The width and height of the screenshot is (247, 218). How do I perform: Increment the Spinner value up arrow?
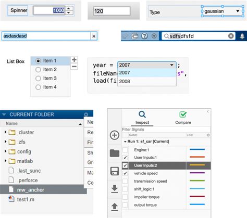[x=69, y=8]
